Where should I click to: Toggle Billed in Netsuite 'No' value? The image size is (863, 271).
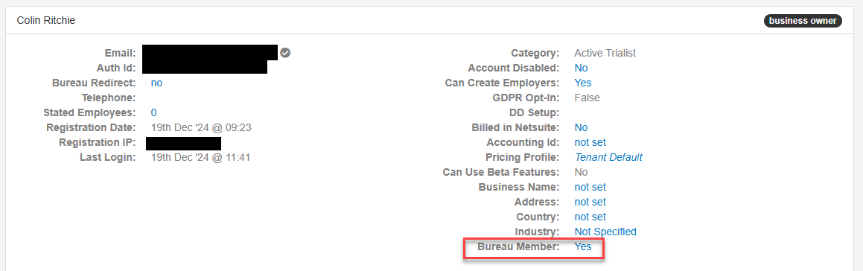pyautogui.click(x=582, y=127)
